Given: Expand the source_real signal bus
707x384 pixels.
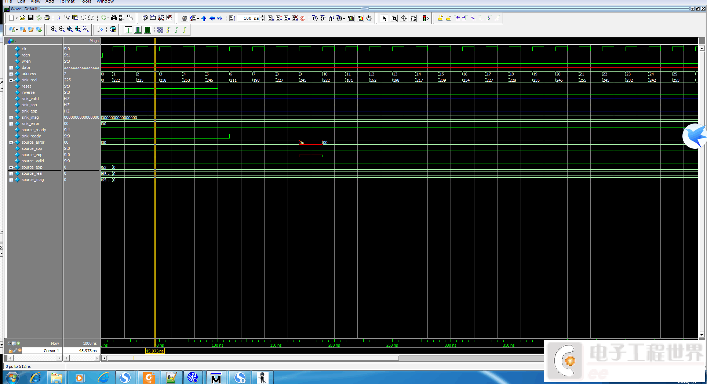Looking at the screenshot, I should tap(11, 174).
